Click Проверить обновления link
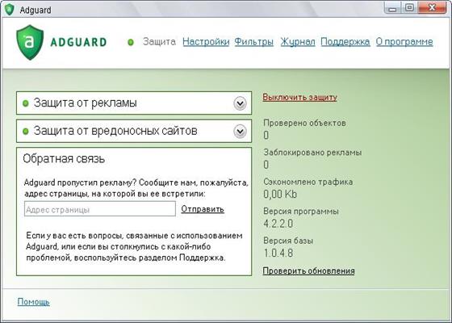The width and height of the screenshot is (452, 323). pyautogui.click(x=308, y=271)
